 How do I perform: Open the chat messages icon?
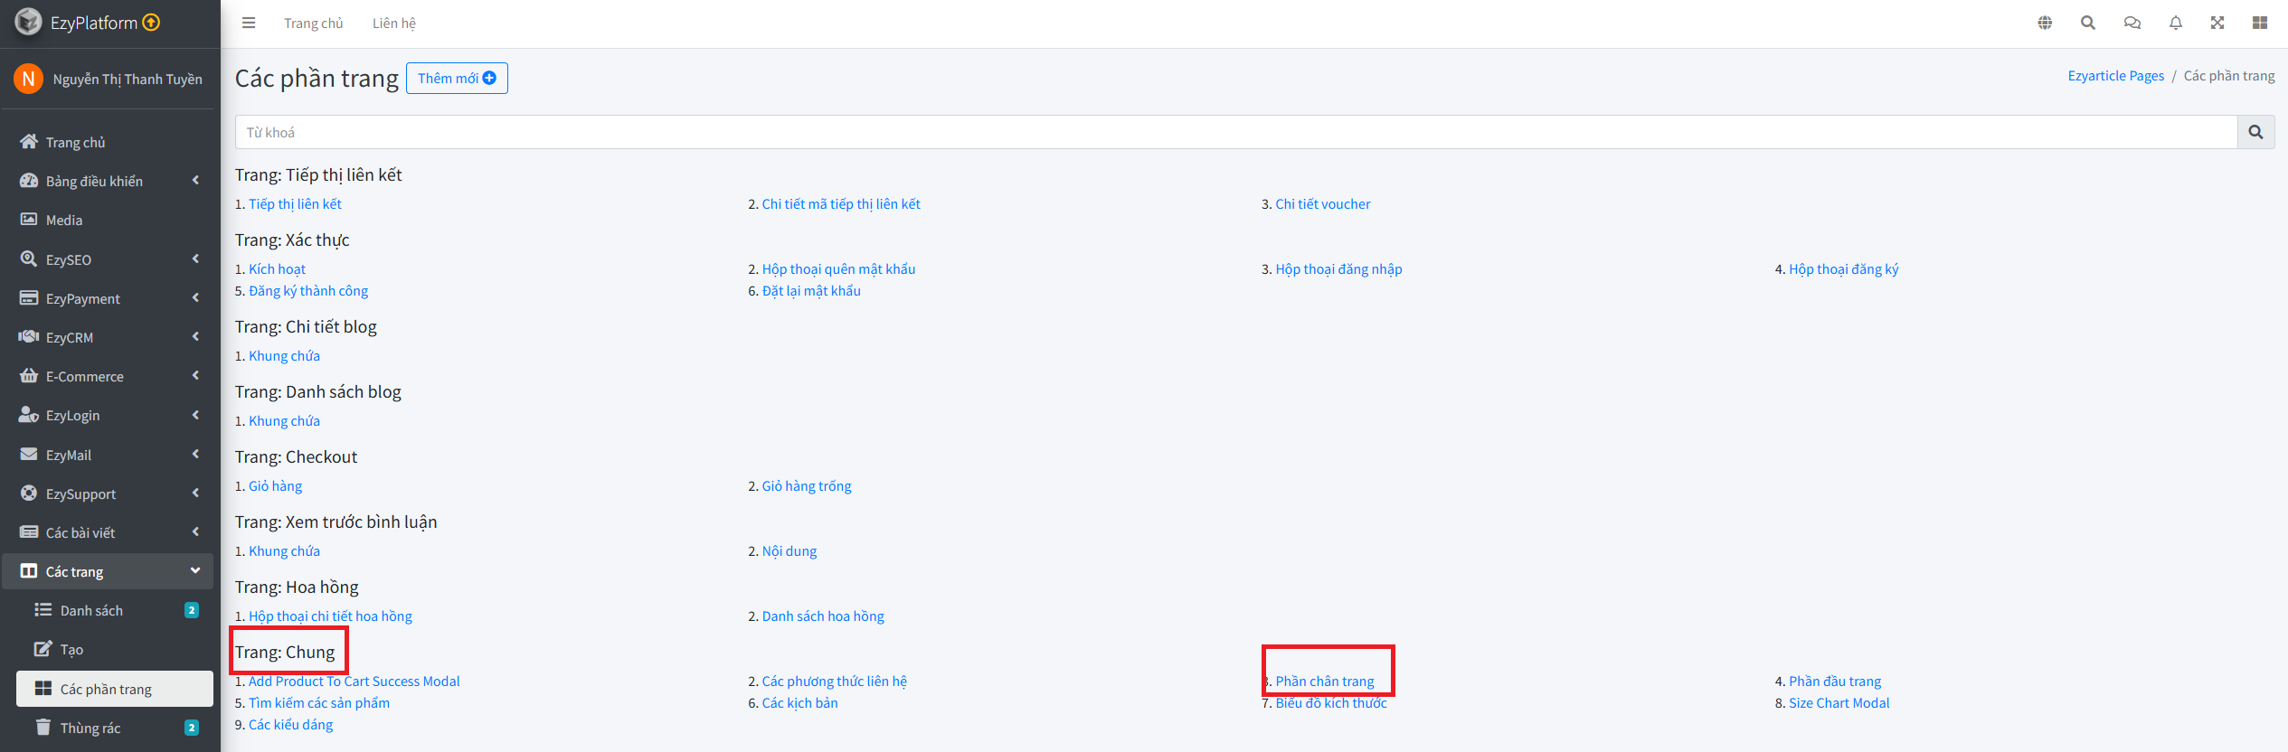tap(2132, 23)
